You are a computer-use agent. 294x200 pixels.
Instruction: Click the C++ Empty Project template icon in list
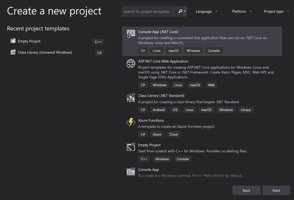(x=131, y=147)
